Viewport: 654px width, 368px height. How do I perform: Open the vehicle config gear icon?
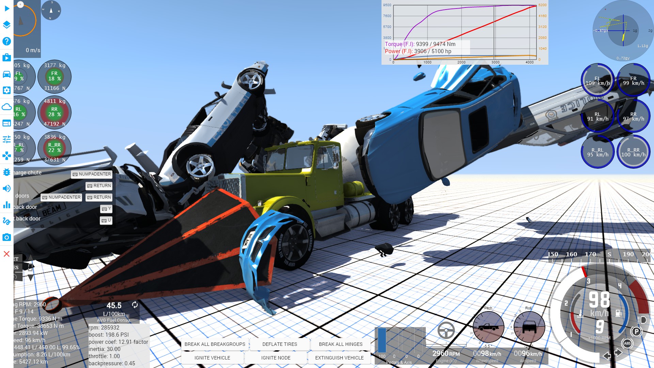point(6,90)
